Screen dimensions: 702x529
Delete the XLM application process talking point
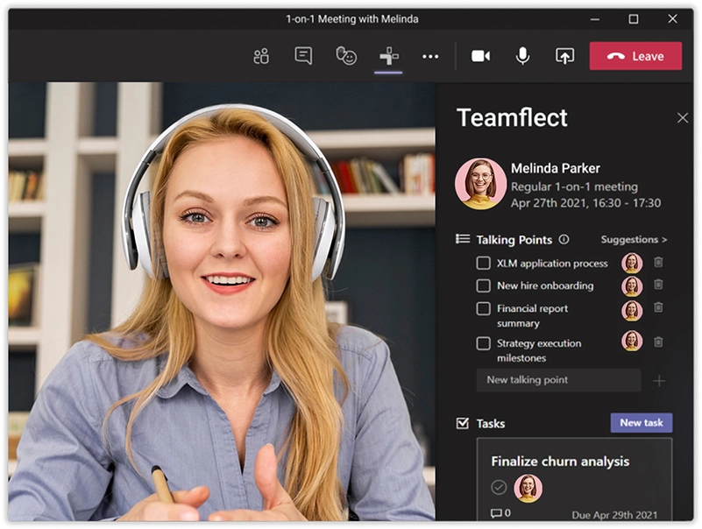click(656, 263)
